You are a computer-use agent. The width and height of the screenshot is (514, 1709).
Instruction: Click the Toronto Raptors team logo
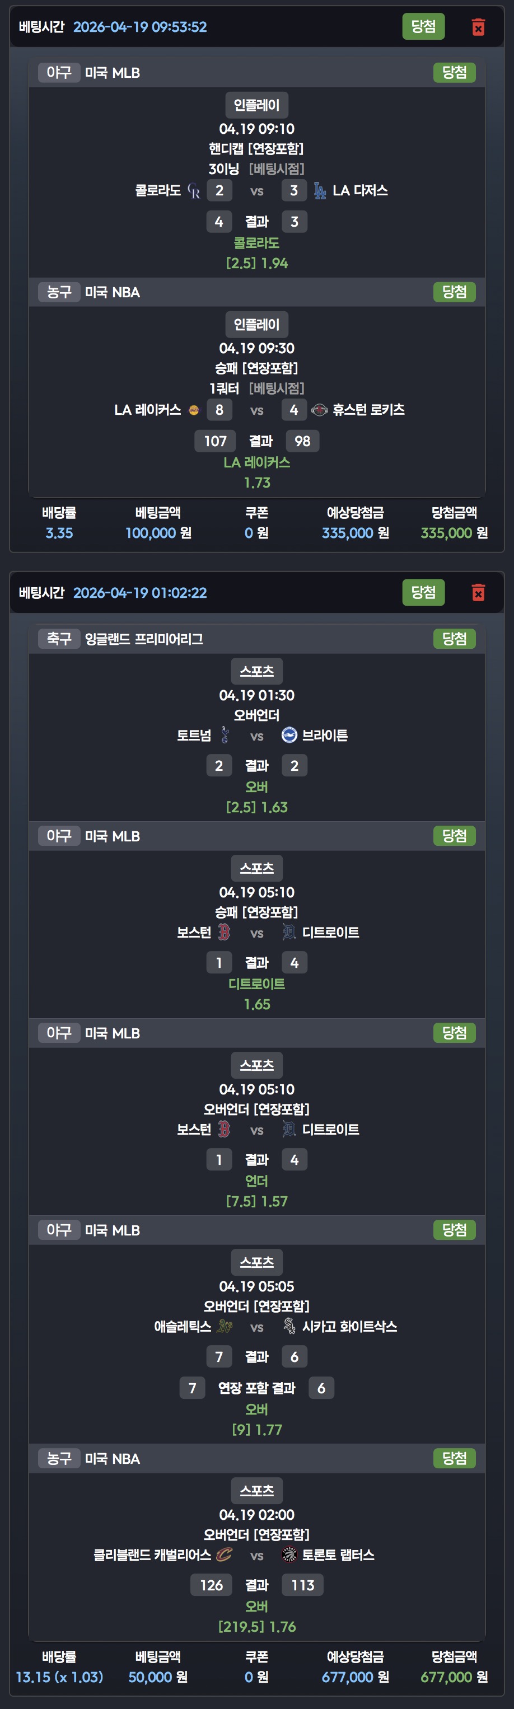[x=289, y=1555]
